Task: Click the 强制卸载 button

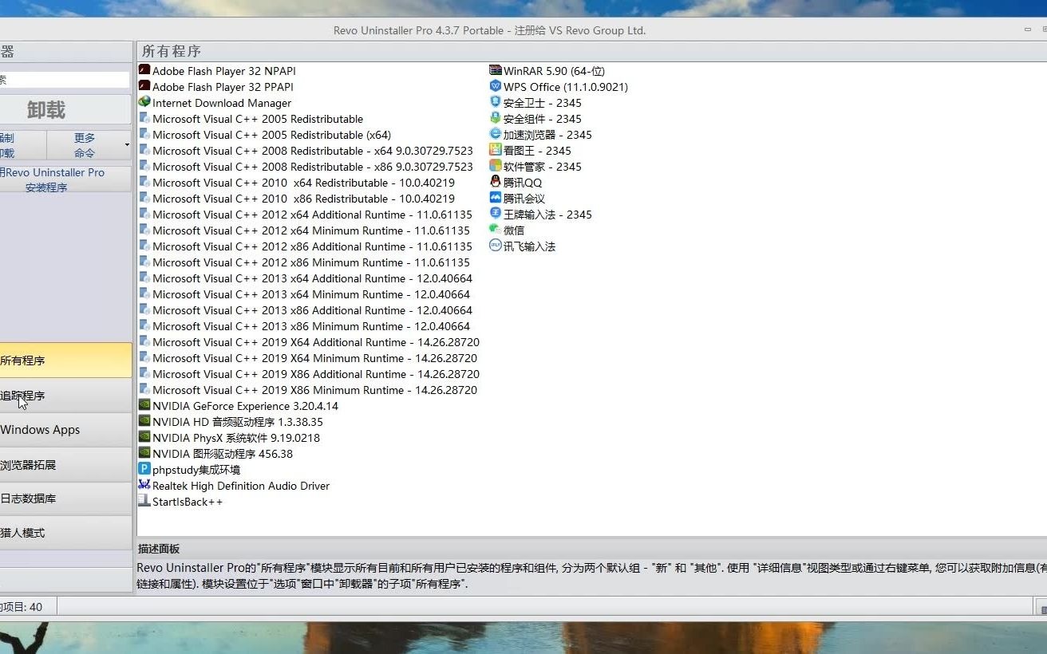Action: (x=22, y=145)
